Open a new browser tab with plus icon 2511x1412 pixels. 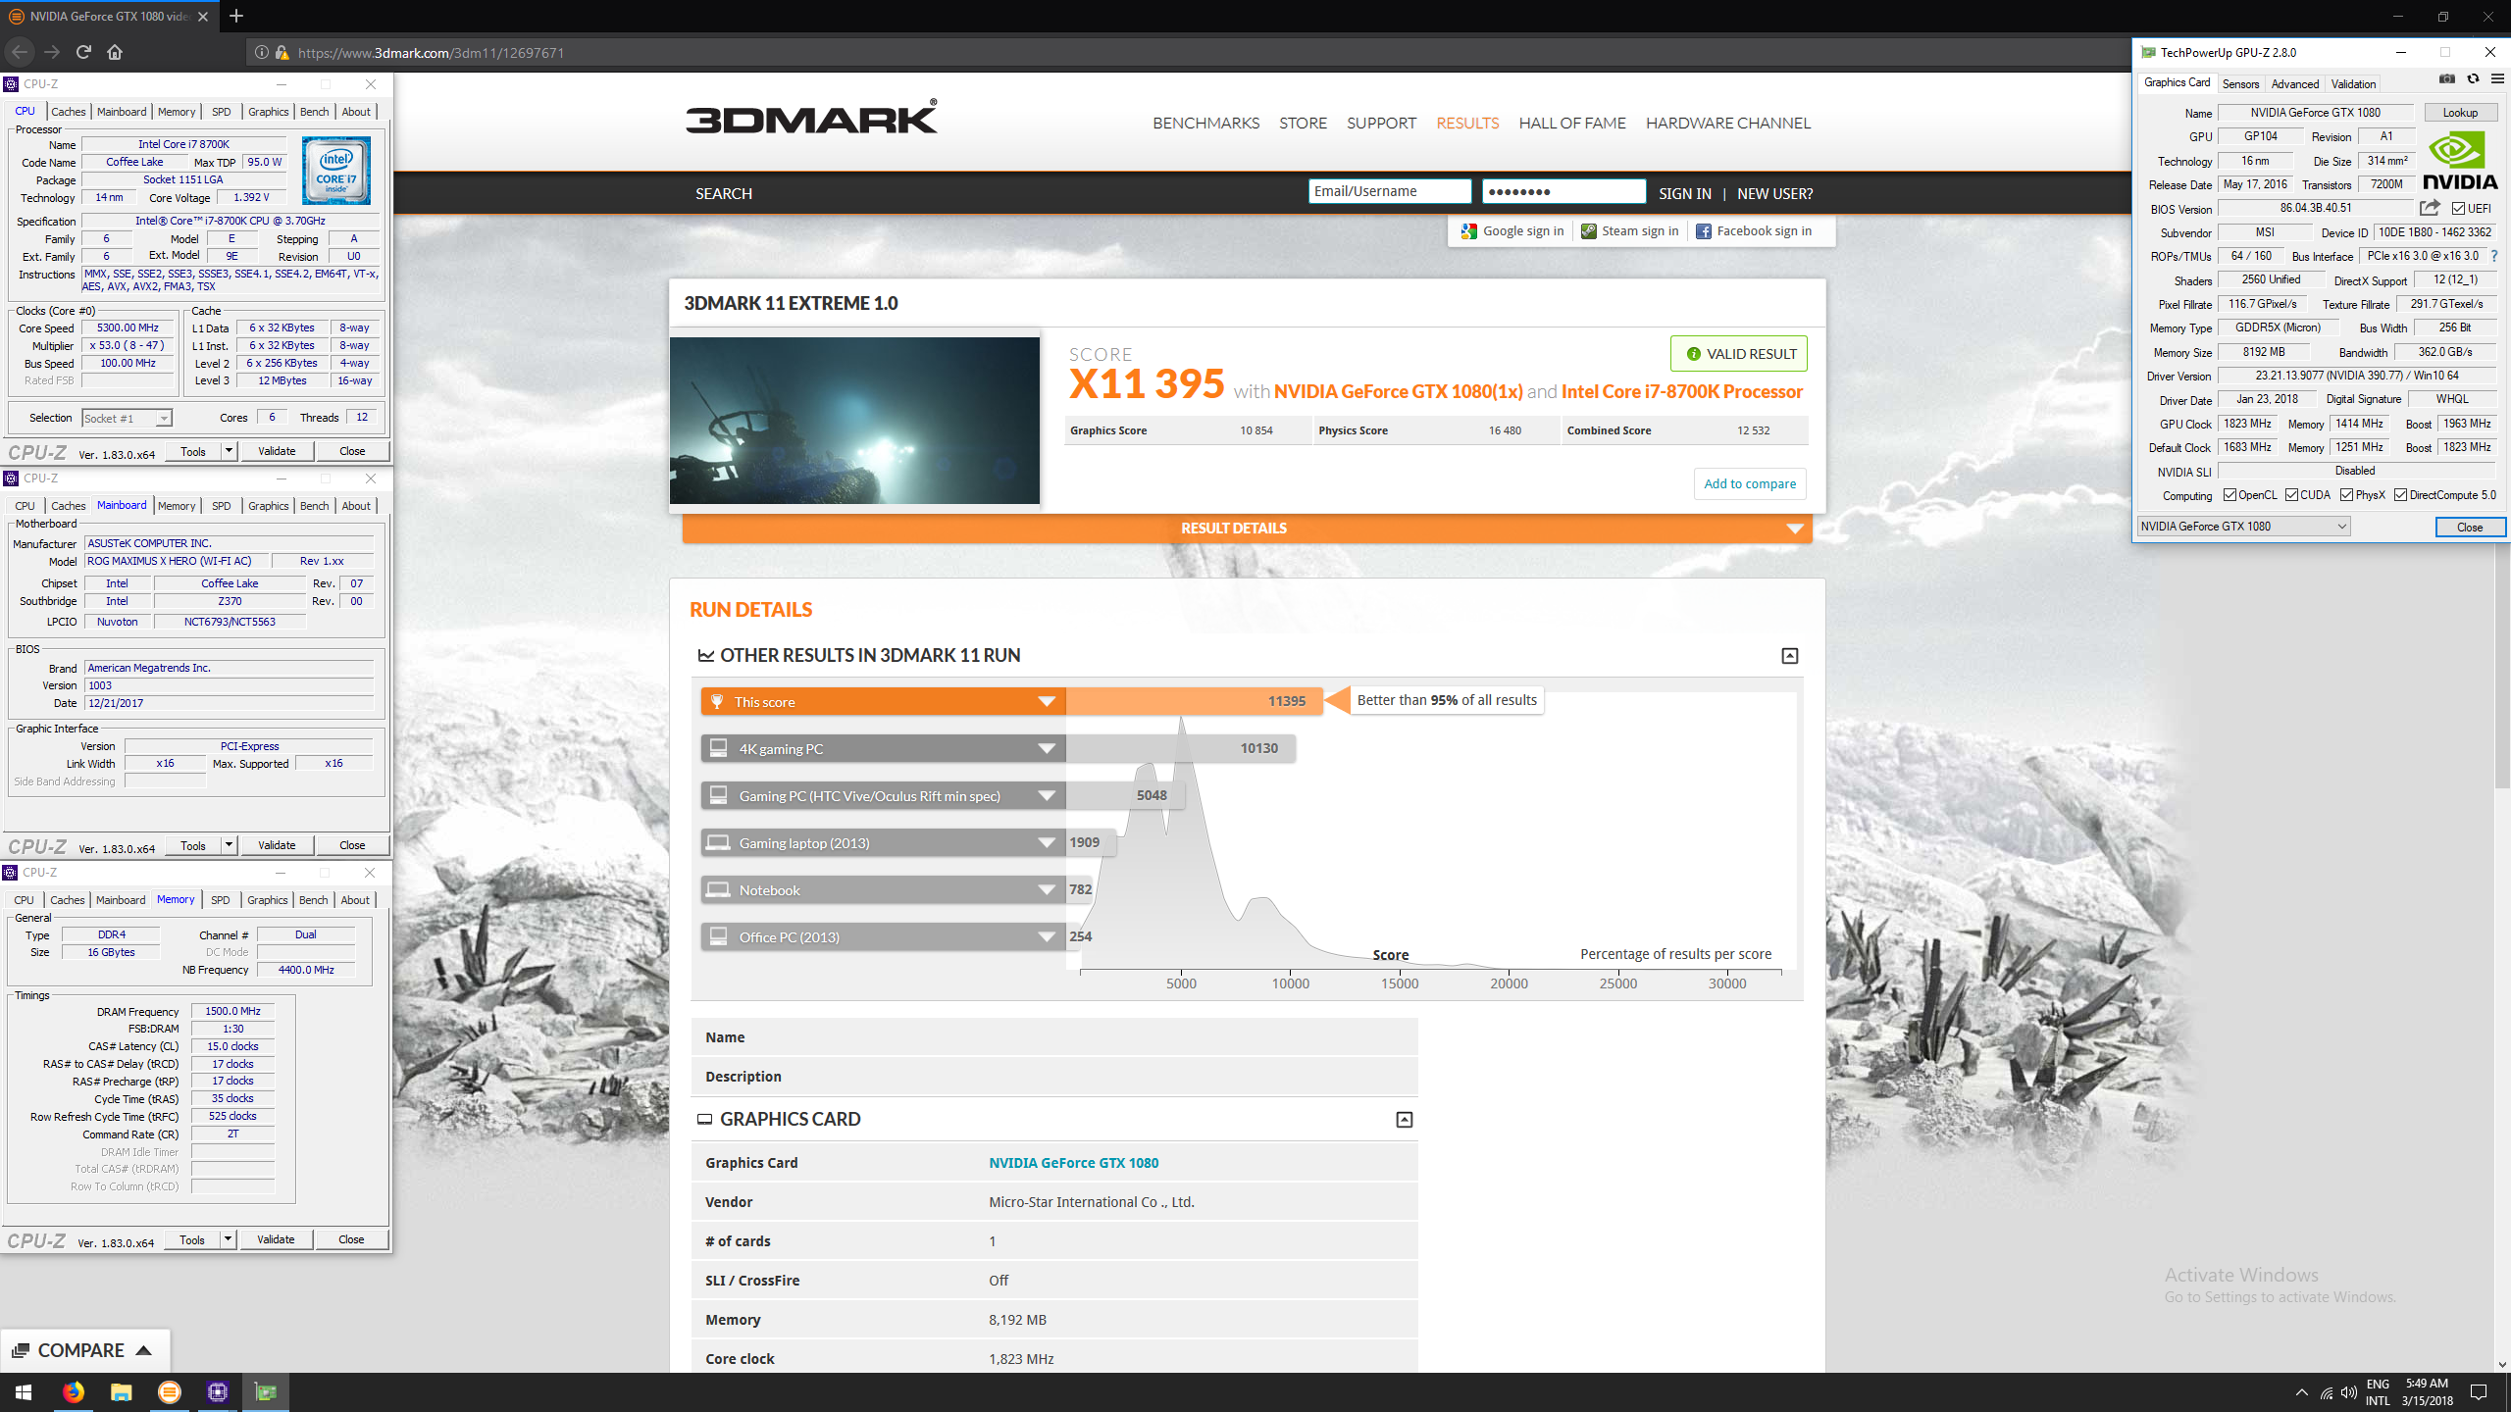click(236, 16)
